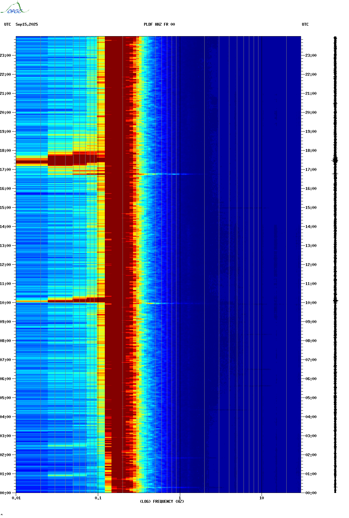Click the left axis 14:00 time label
The width and height of the screenshot is (349, 518).
(x=5, y=227)
